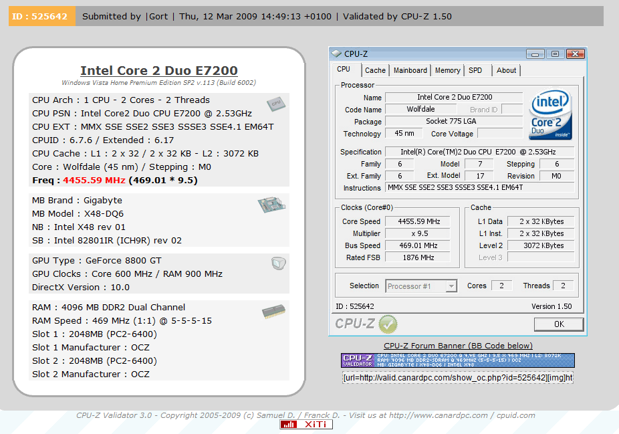Click the motherboard icon beside MB Brand

[x=271, y=205]
